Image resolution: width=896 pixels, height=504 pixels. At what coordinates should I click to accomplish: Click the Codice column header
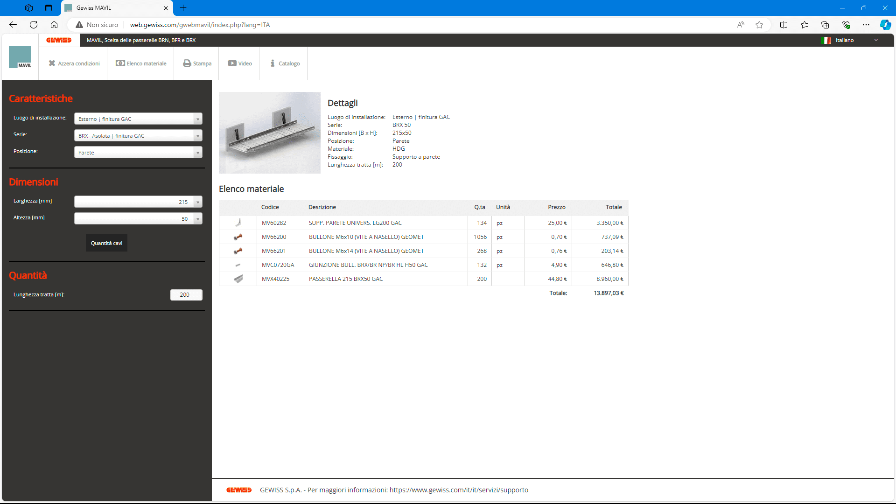click(x=270, y=207)
